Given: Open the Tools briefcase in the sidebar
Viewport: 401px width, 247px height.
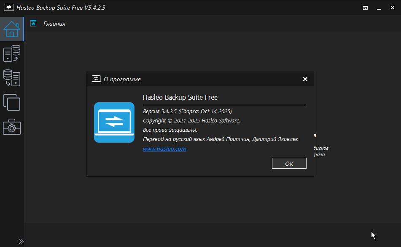Looking at the screenshot, I should (x=12, y=126).
